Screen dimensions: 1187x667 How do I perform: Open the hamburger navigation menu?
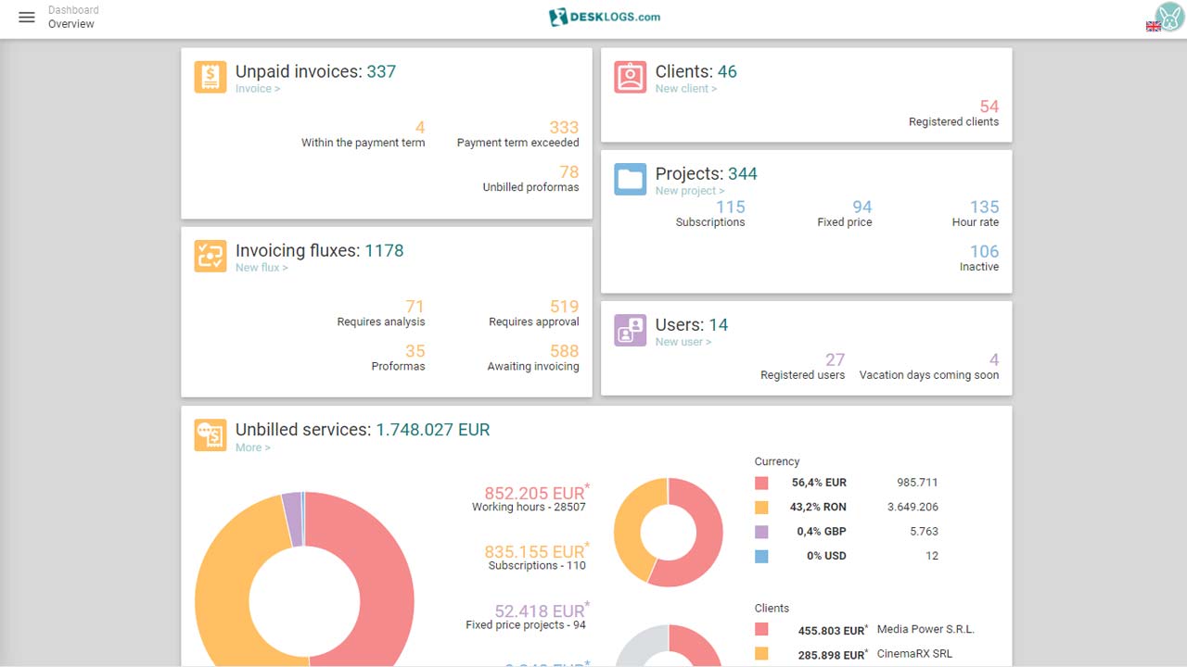pyautogui.click(x=27, y=18)
